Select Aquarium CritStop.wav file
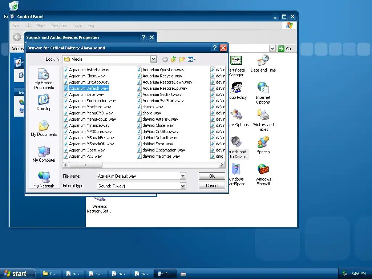The width and height of the screenshot is (372, 279). click(86, 82)
